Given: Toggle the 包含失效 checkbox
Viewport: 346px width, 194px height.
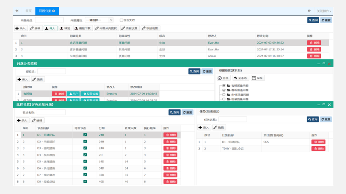Looking at the screenshot, I should click(121, 20).
